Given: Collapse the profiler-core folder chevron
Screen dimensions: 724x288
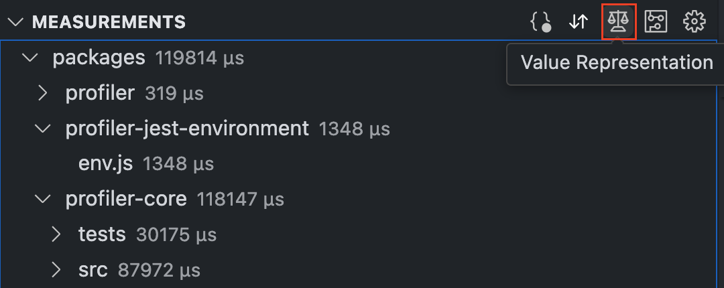Looking at the screenshot, I should (x=43, y=199).
